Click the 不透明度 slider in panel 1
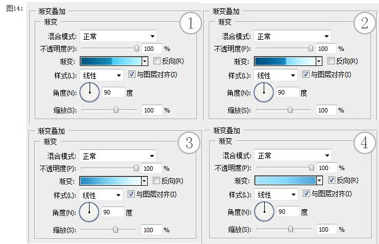 point(109,49)
